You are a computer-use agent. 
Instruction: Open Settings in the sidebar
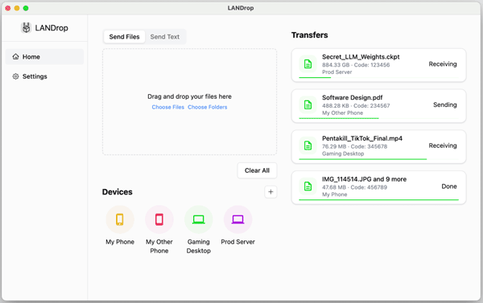(44, 76)
